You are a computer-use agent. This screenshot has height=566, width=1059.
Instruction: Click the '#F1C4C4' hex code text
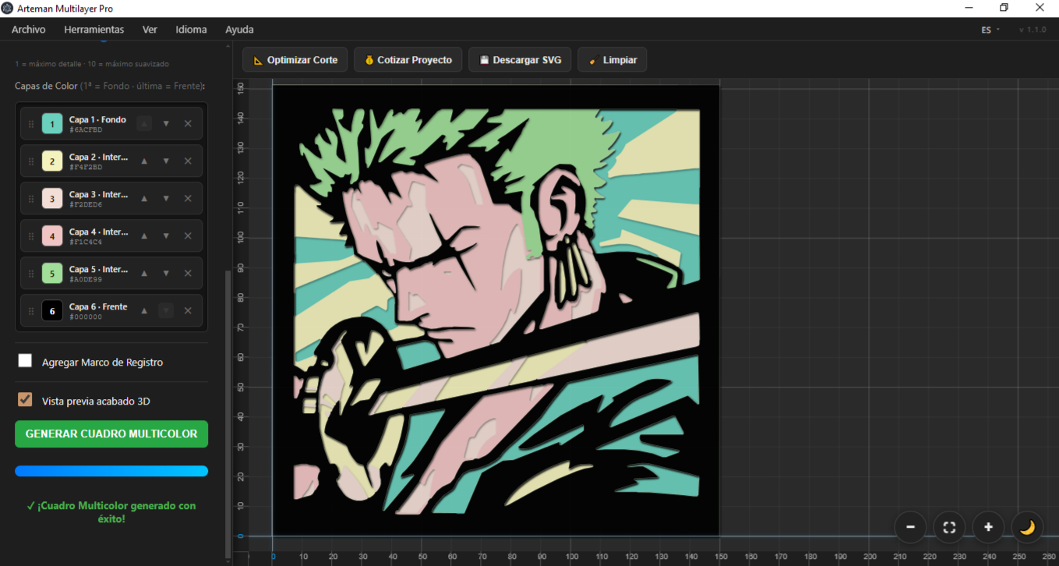[86, 242]
